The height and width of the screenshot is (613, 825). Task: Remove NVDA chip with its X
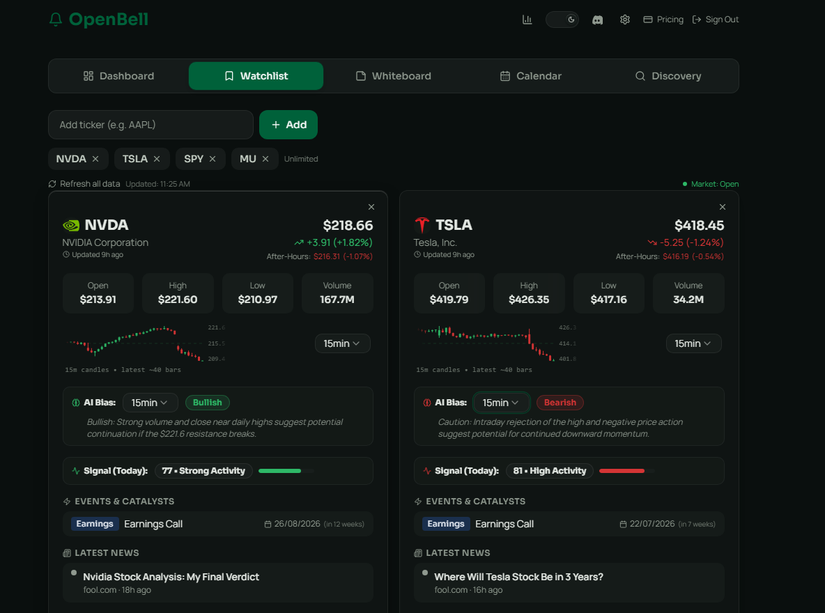pos(95,159)
